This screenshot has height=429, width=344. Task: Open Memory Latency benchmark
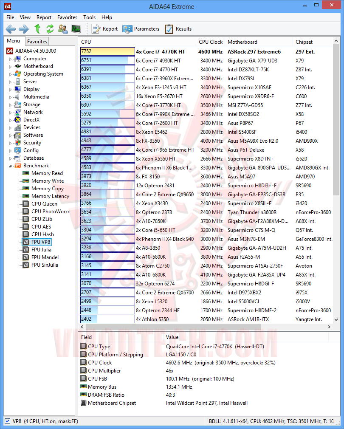50,196
